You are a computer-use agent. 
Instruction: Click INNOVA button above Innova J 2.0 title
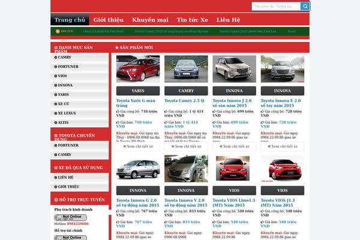pyautogui.click(x=234, y=91)
